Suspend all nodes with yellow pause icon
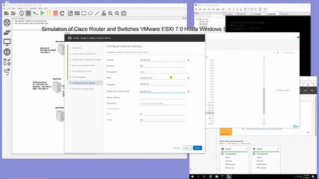 pos(49,13)
